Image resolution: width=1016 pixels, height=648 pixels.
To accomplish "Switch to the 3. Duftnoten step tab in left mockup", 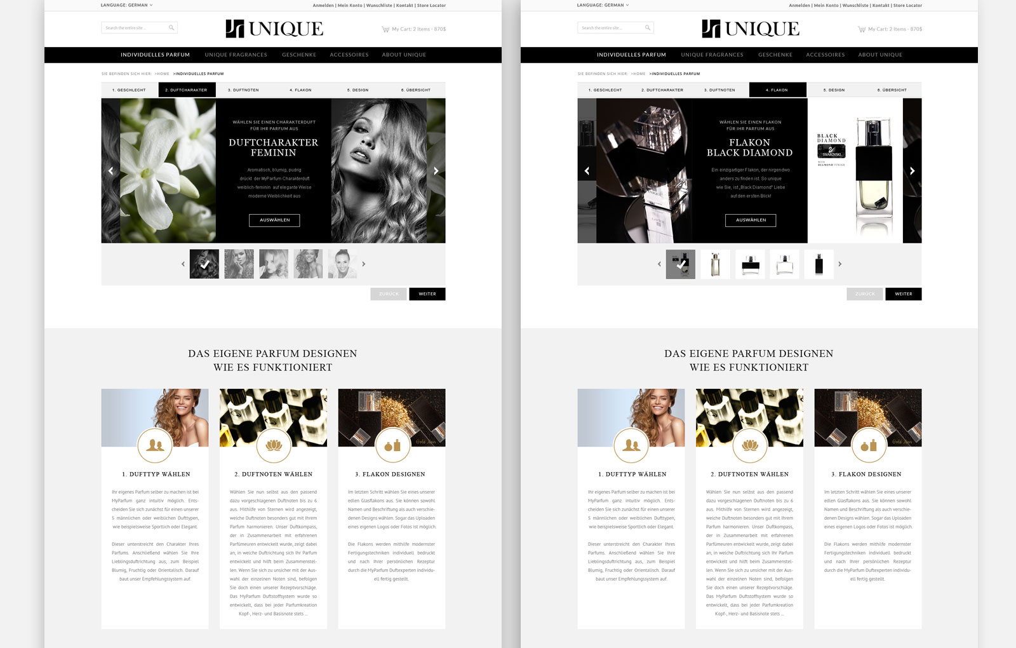I will [243, 90].
